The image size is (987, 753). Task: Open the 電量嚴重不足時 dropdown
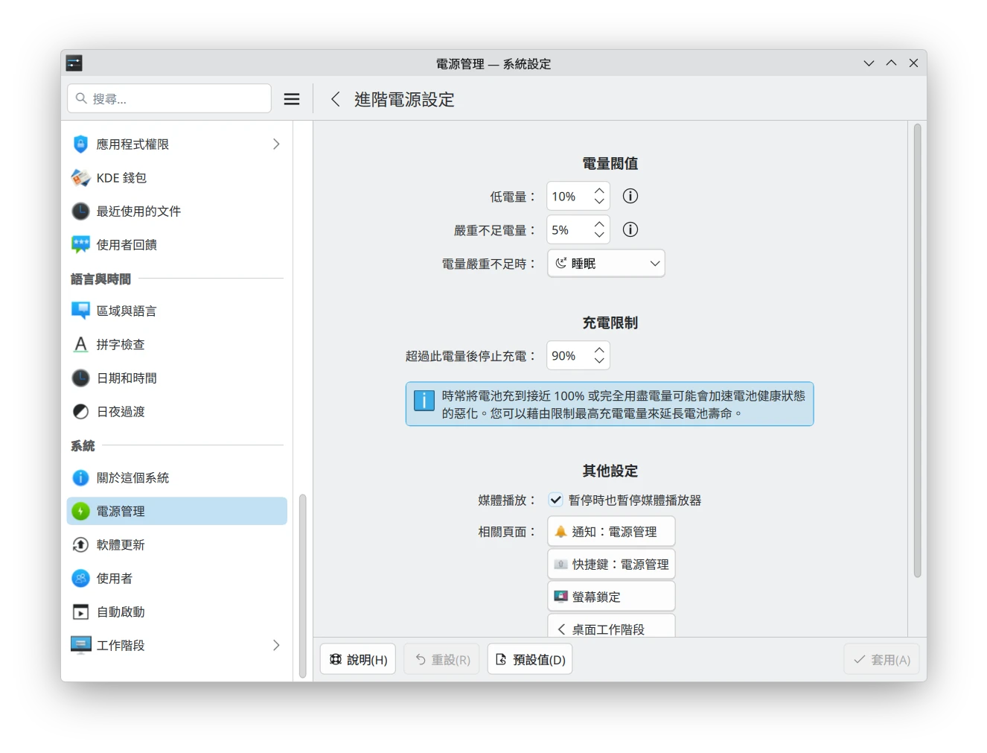(x=605, y=263)
